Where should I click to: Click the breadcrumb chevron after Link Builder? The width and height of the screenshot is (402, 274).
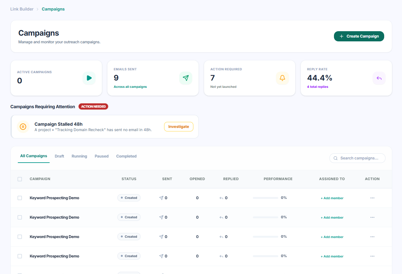click(38, 9)
